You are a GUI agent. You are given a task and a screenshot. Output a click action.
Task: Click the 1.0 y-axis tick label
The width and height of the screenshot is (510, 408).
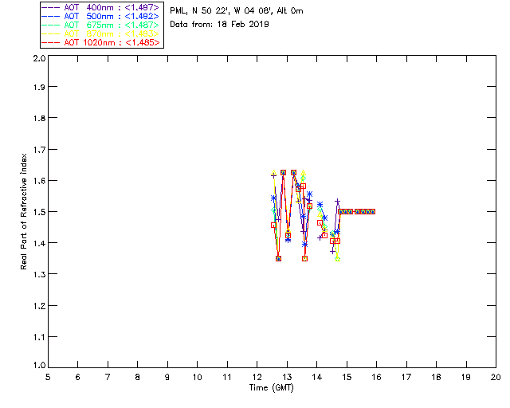click(39, 365)
